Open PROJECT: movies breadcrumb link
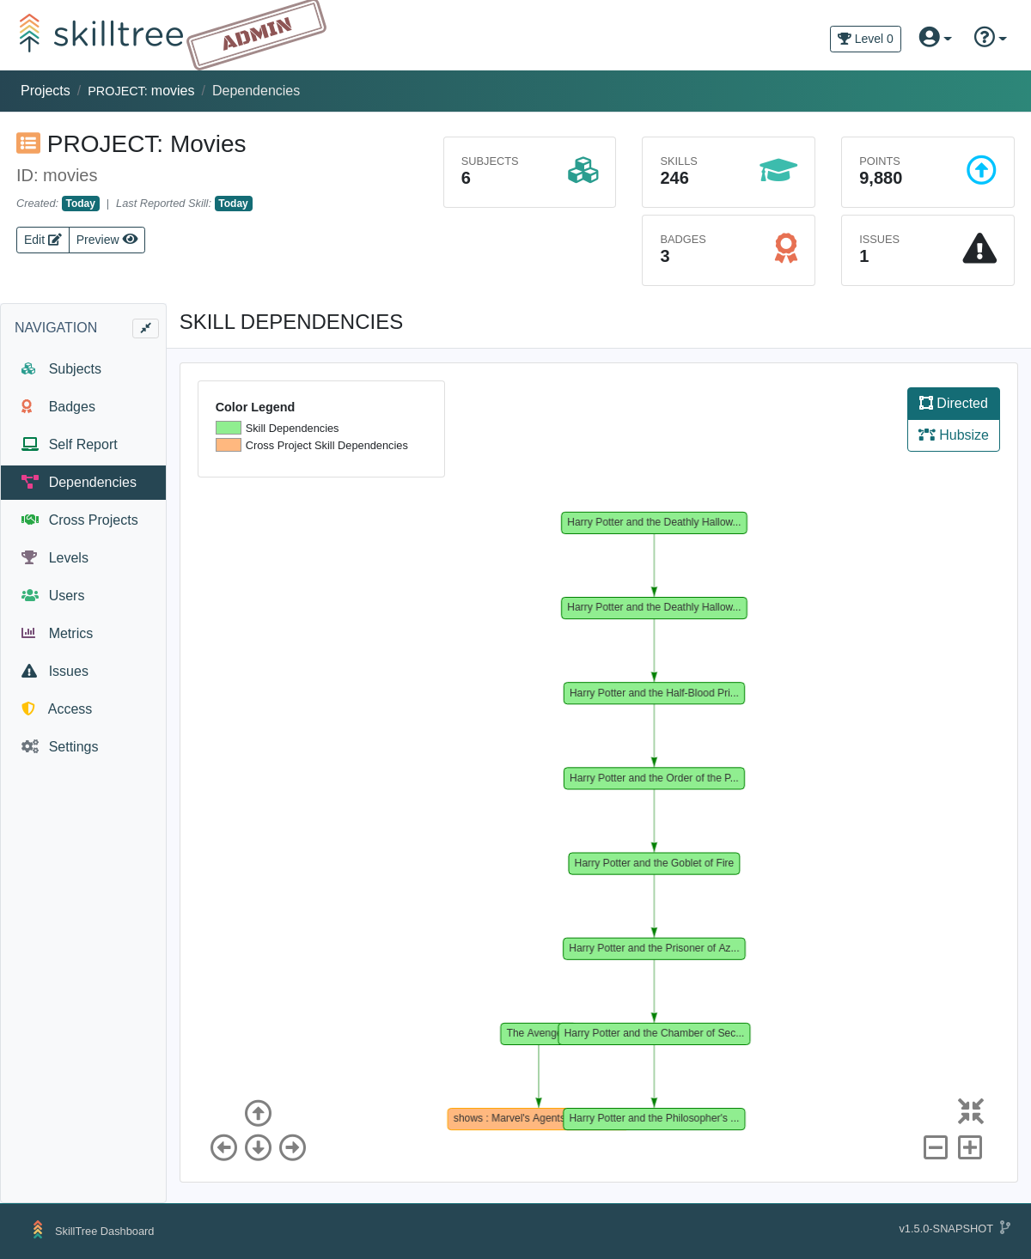Image resolution: width=1031 pixels, height=1259 pixels. click(x=141, y=91)
